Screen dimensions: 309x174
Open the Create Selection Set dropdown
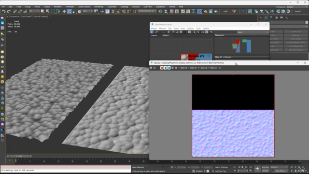tap(147, 11)
